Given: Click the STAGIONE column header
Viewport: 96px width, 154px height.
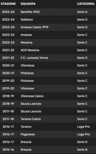Looking at the screenshot, I should pyautogui.click(x=8, y=4).
